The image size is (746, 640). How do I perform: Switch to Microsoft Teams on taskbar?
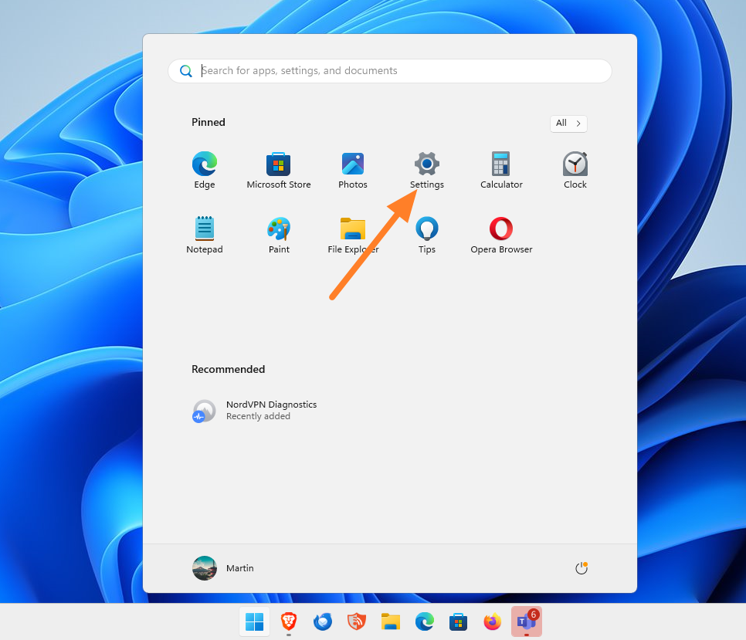pos(526,621)
